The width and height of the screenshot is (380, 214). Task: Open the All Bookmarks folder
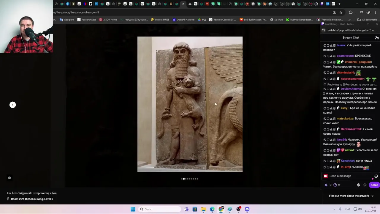(x=367, y=20)
